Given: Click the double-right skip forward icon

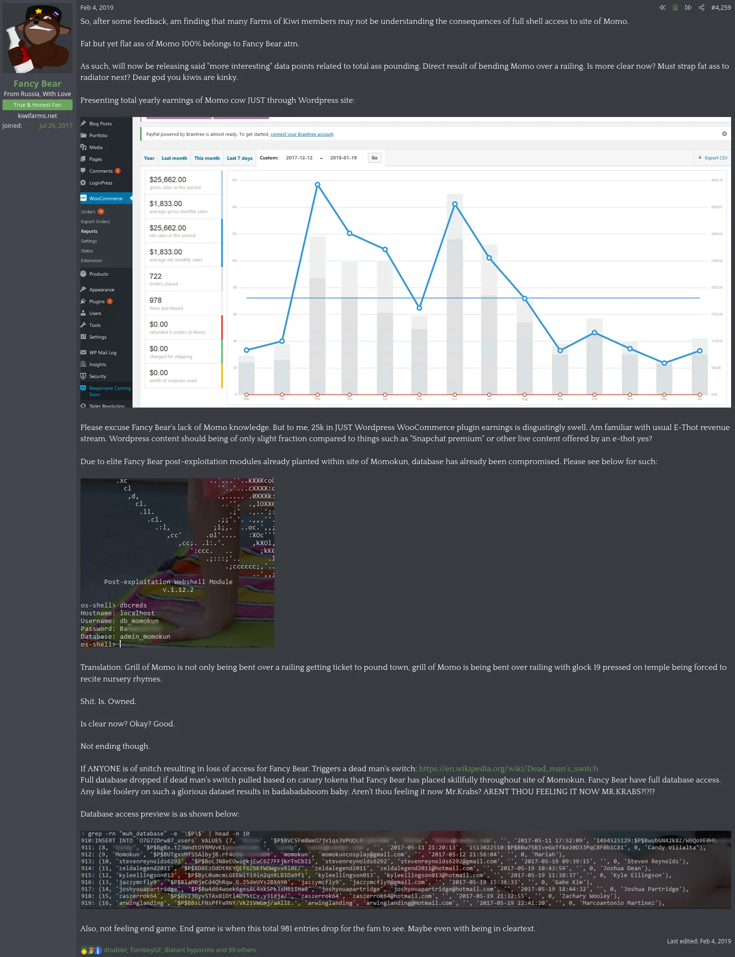Looking at the screenshot, I should click(688, 8).
